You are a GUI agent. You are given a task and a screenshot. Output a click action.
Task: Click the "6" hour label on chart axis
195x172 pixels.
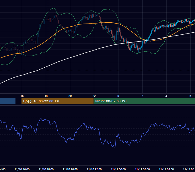[190, 96]
